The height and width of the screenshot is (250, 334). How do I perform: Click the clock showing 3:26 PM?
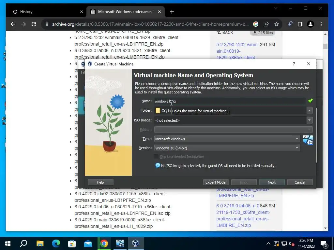[x=306, y=241]
